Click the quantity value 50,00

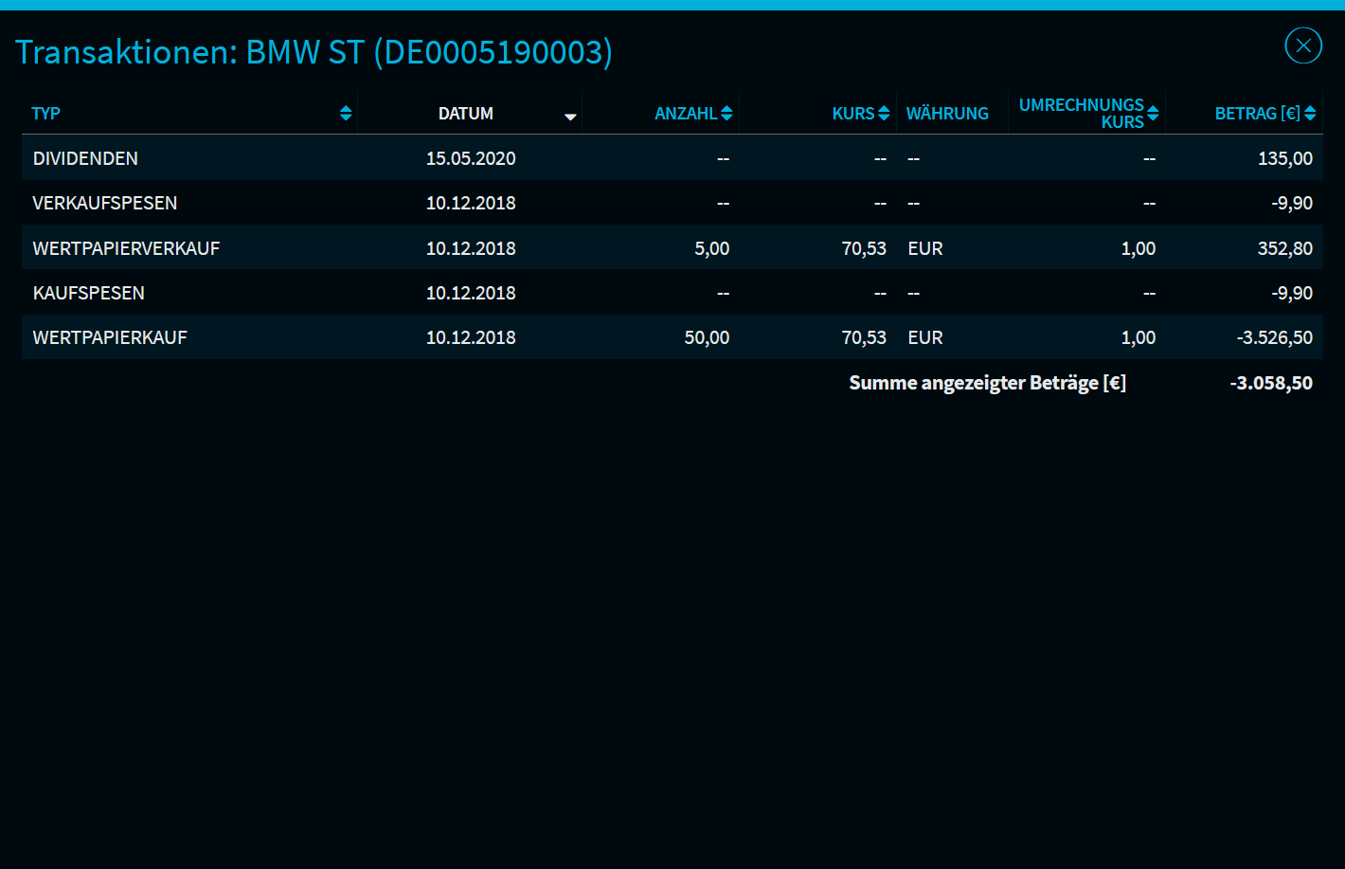(x=707, y=337)
